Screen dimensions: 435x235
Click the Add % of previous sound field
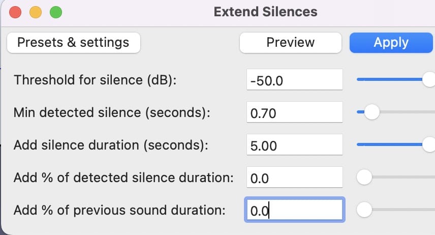point(295,210)
